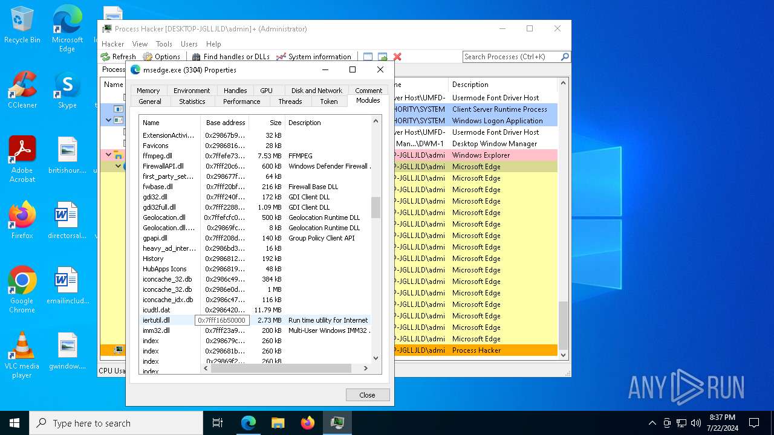Viewport: 774px width, 435px height.
Task: Select the Recycle Bin desktop icon
Action: coord(22,25)
